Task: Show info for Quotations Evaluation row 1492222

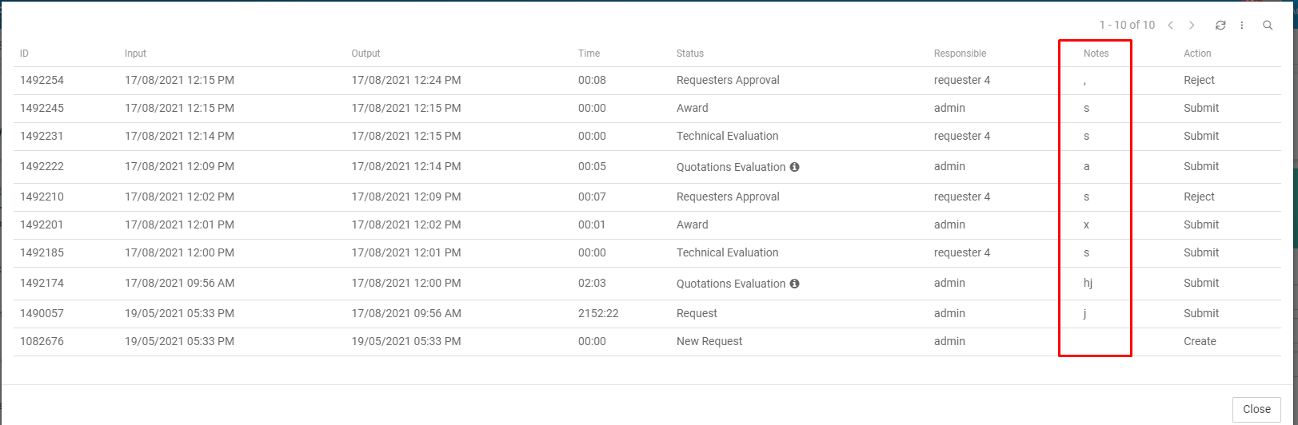Action: 795,167
